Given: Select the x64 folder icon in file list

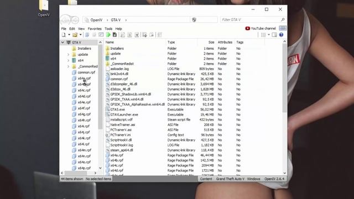Looking at the screenshot, I should [108, 59].
